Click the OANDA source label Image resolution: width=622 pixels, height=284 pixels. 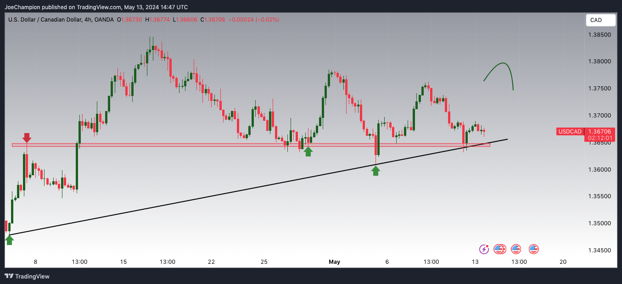(104, 20)
